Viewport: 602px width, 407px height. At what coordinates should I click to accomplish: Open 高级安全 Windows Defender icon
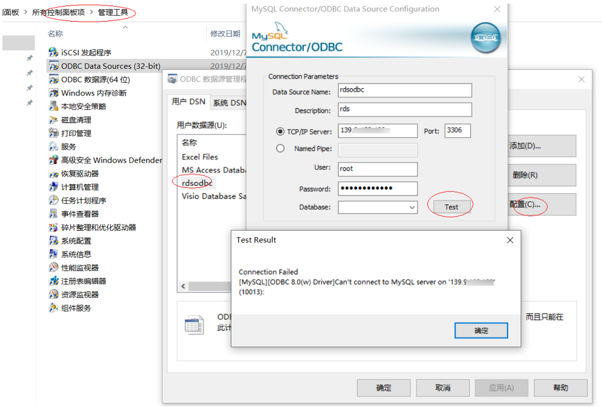(54, 160)
